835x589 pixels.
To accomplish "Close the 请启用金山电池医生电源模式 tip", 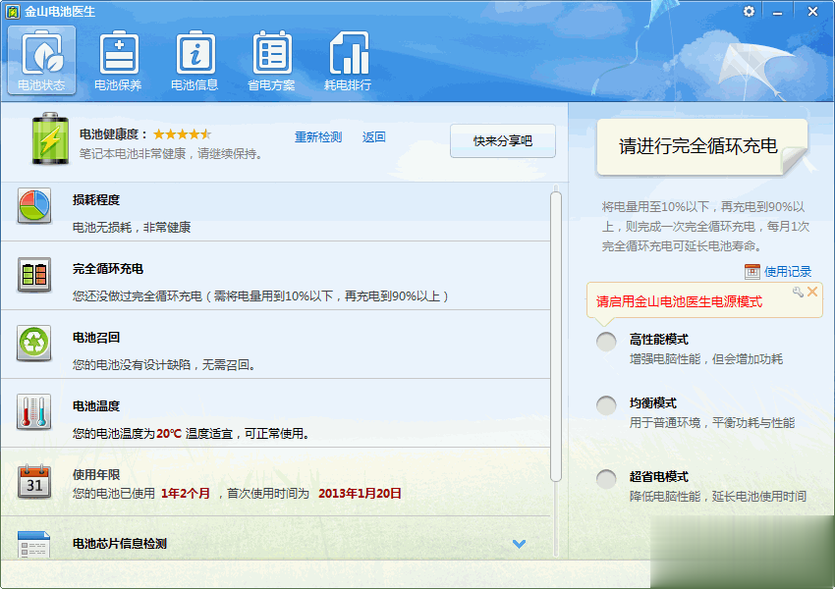I will 812,291.
